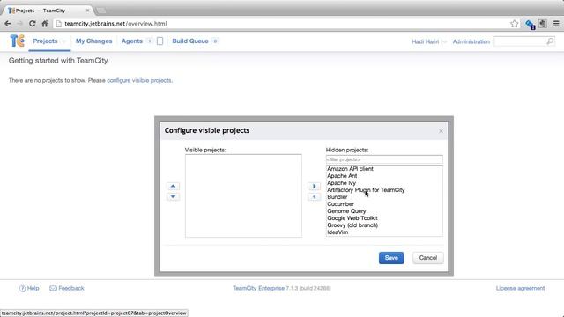Select Bundler in hidden projects
This screenshot has height=317, width=564.
tap(338, 197)
